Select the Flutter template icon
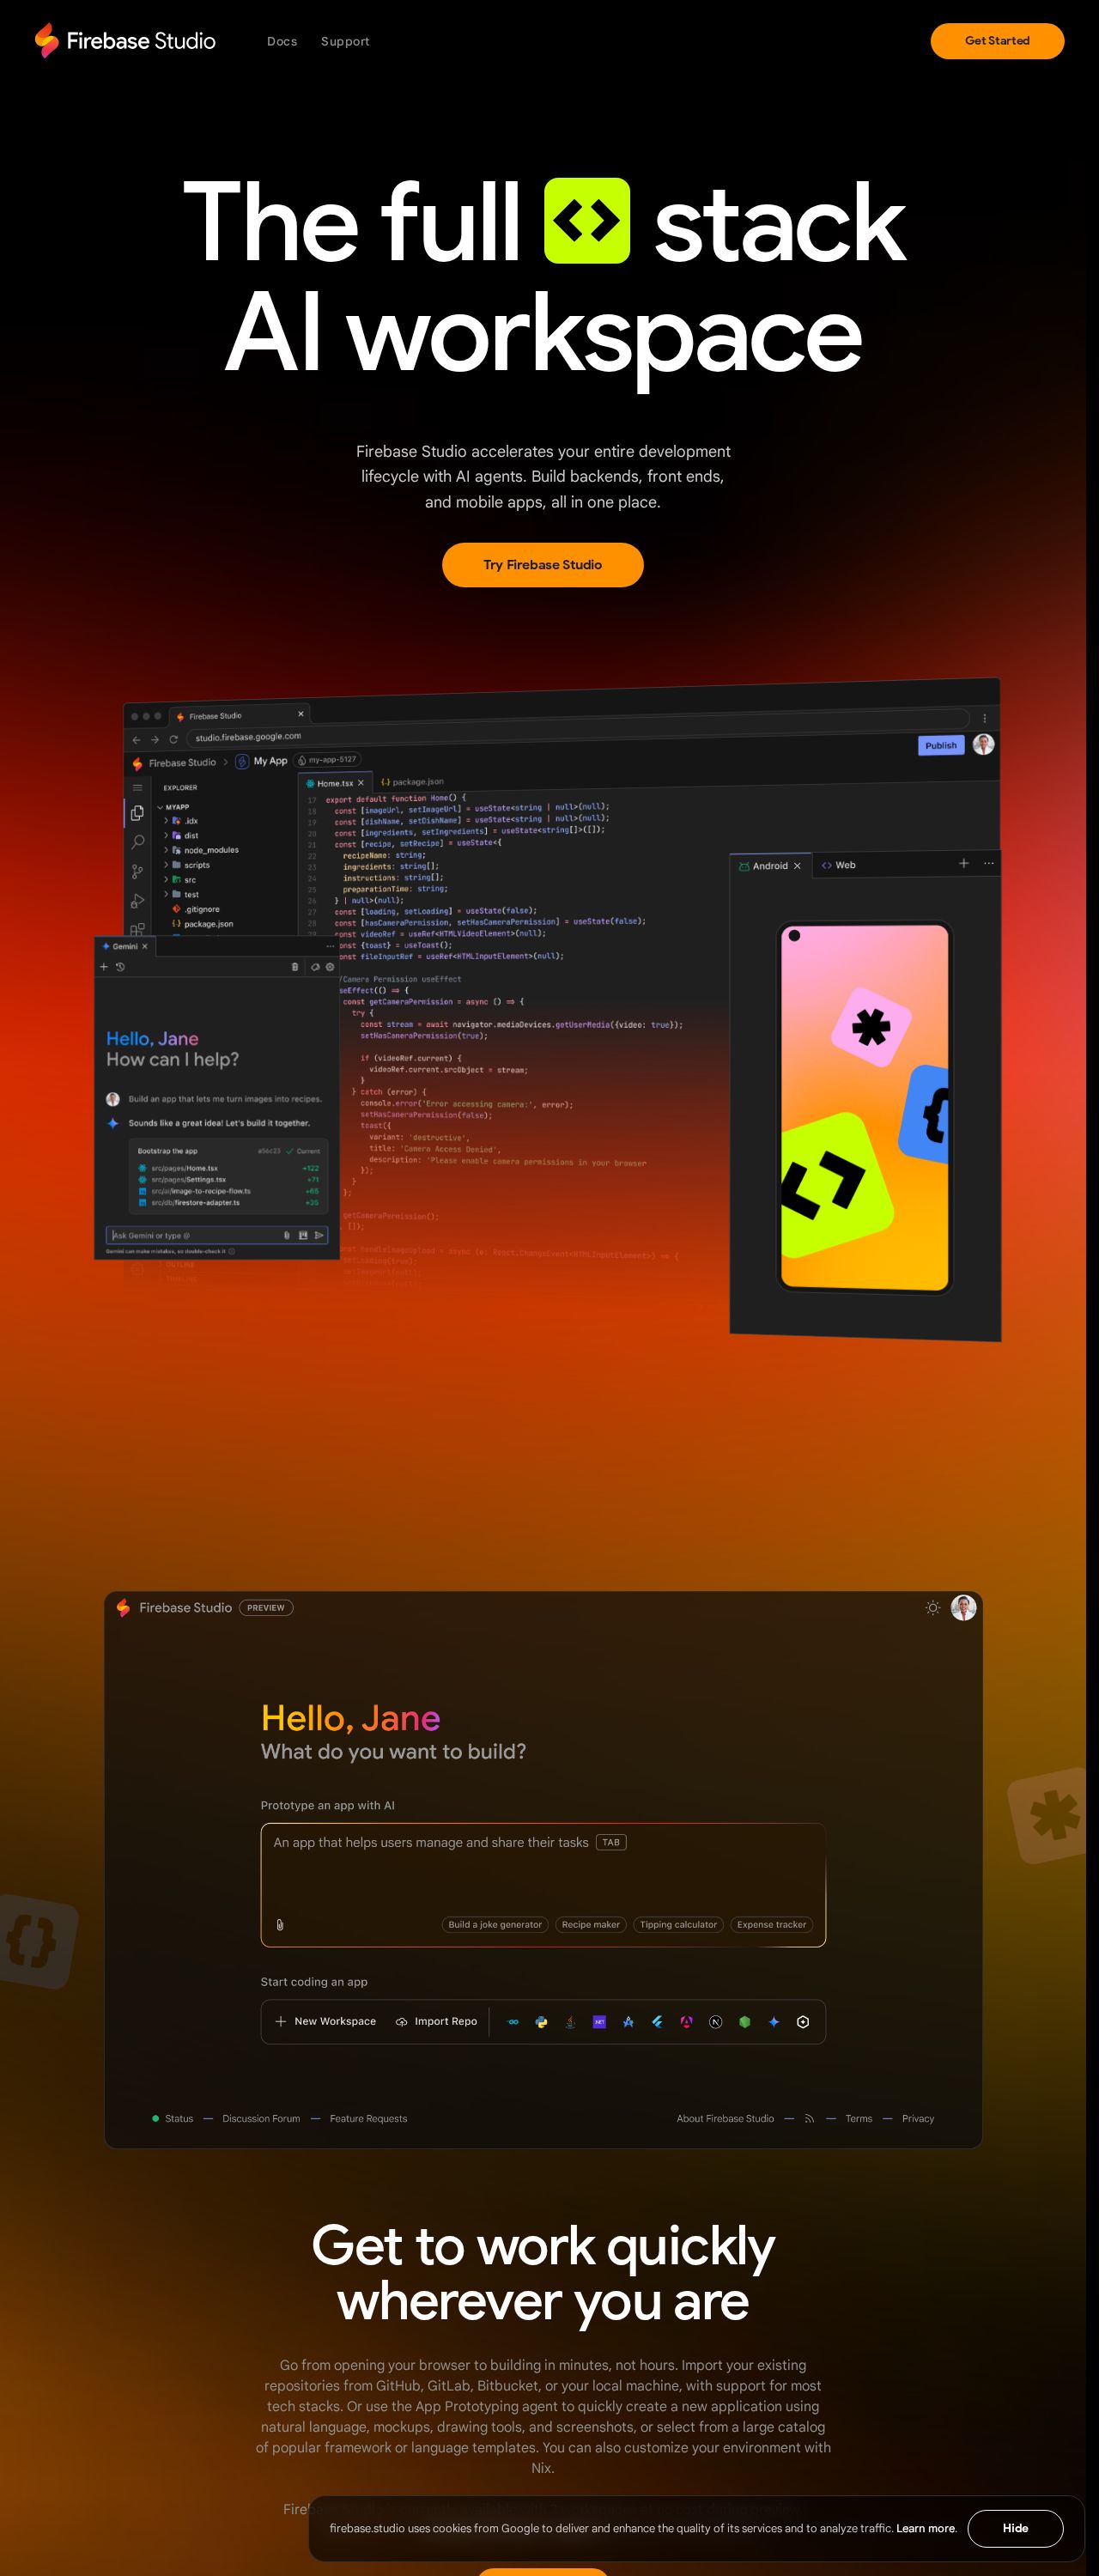Viewport: 1099px width, 2576px height. point(657,2022)
